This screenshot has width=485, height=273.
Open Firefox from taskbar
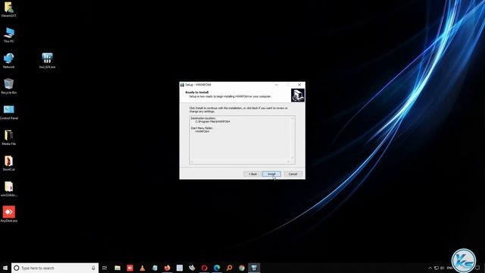[x=167, y=268]
